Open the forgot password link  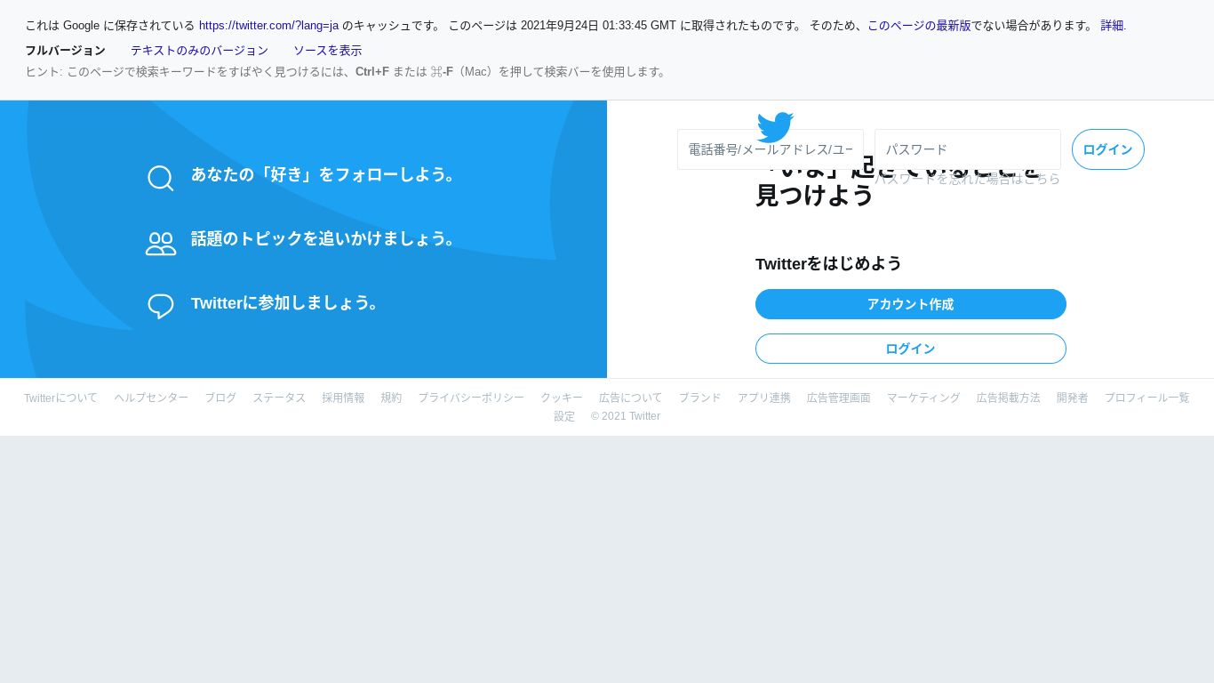967,179
